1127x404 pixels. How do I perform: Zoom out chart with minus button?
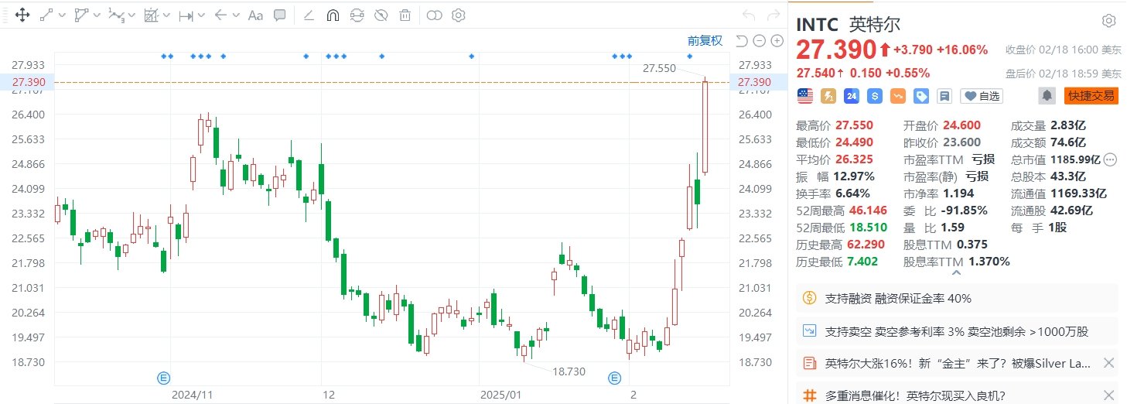pyautogui.click(x=759, y=41)
